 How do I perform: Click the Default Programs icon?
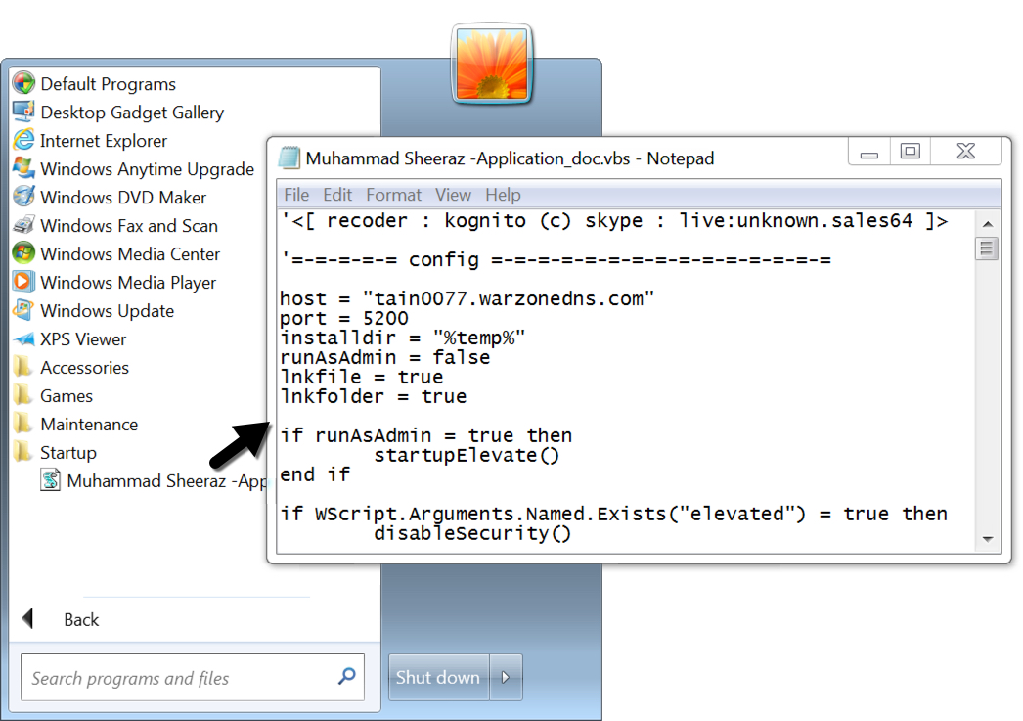pos(23,83)
